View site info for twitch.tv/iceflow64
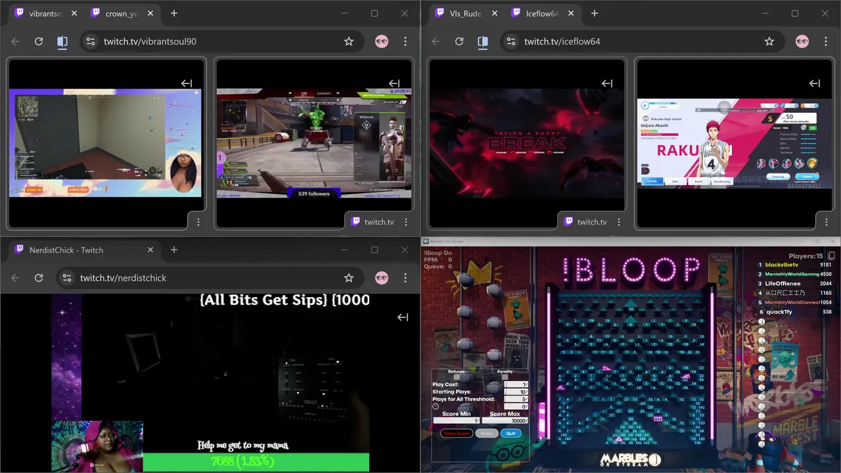841x473 pixels. tap(512, 41)
